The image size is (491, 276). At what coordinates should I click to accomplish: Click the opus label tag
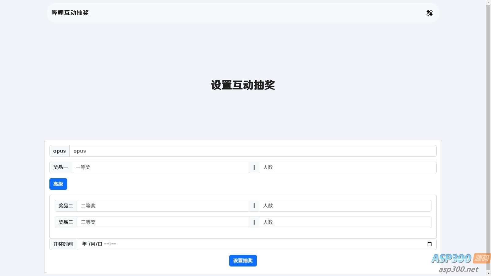click(60, 151)
